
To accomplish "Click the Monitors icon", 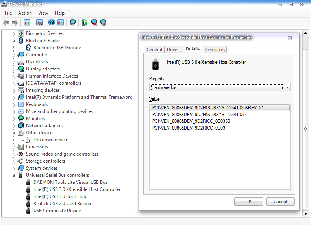I will [21, 119].
